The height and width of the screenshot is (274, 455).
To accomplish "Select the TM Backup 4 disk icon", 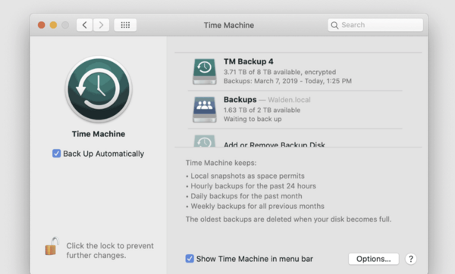I will (205, 71).
